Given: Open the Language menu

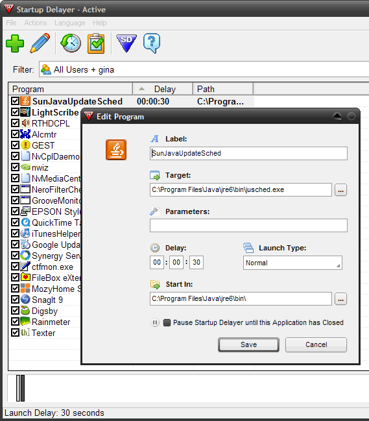Looking at the screenshot, I should pyautogui.click(x=70, y=23).
